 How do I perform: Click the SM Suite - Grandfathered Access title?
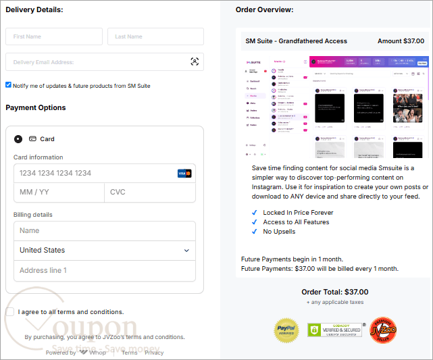(296, 41)
